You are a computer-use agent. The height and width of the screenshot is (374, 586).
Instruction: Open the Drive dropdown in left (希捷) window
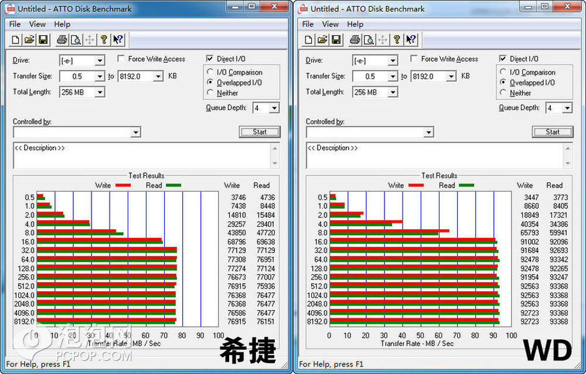[x=100, y=60]
